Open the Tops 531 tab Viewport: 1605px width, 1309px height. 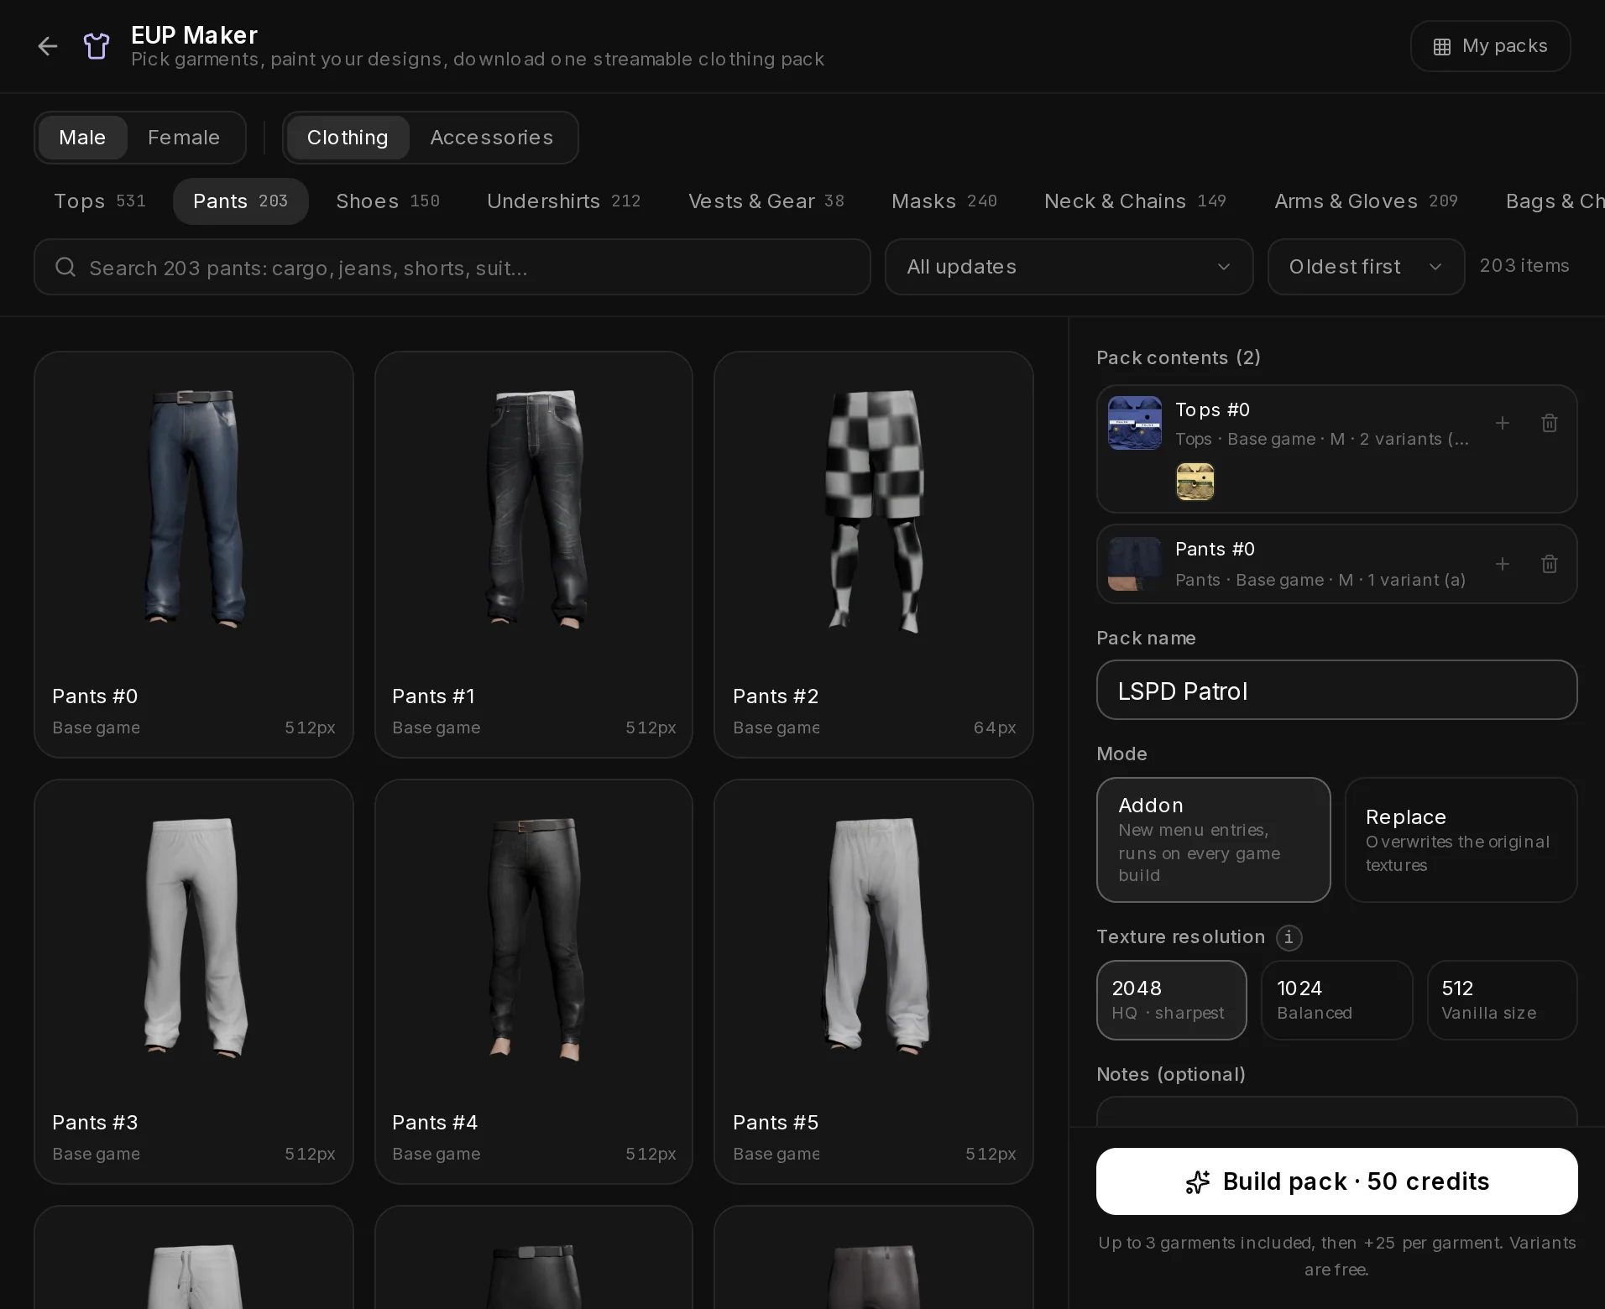(x=100, y=201)
